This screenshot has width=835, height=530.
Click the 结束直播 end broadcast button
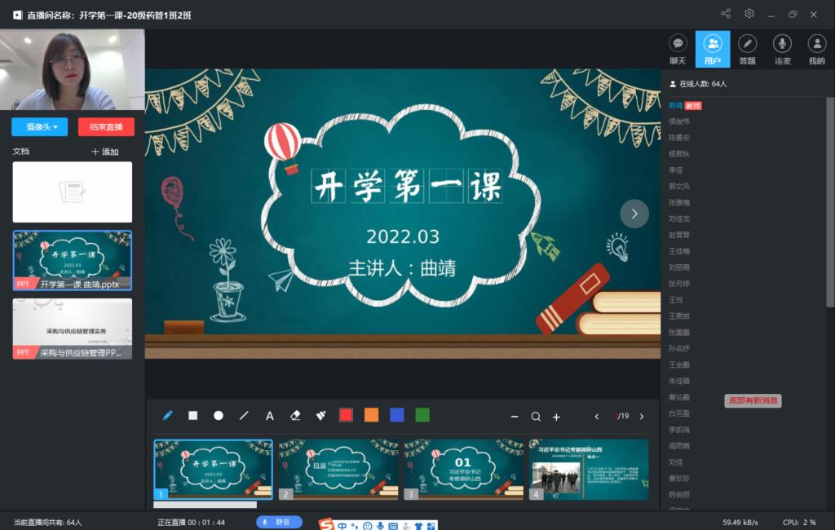pyautogui.click(x=106, y=127)
